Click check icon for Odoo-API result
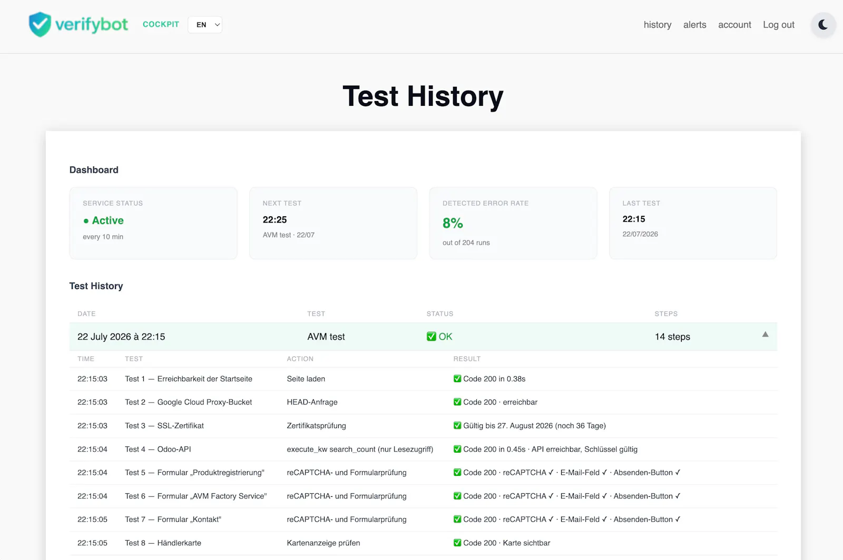843x560 pixels. click(457, 449)
